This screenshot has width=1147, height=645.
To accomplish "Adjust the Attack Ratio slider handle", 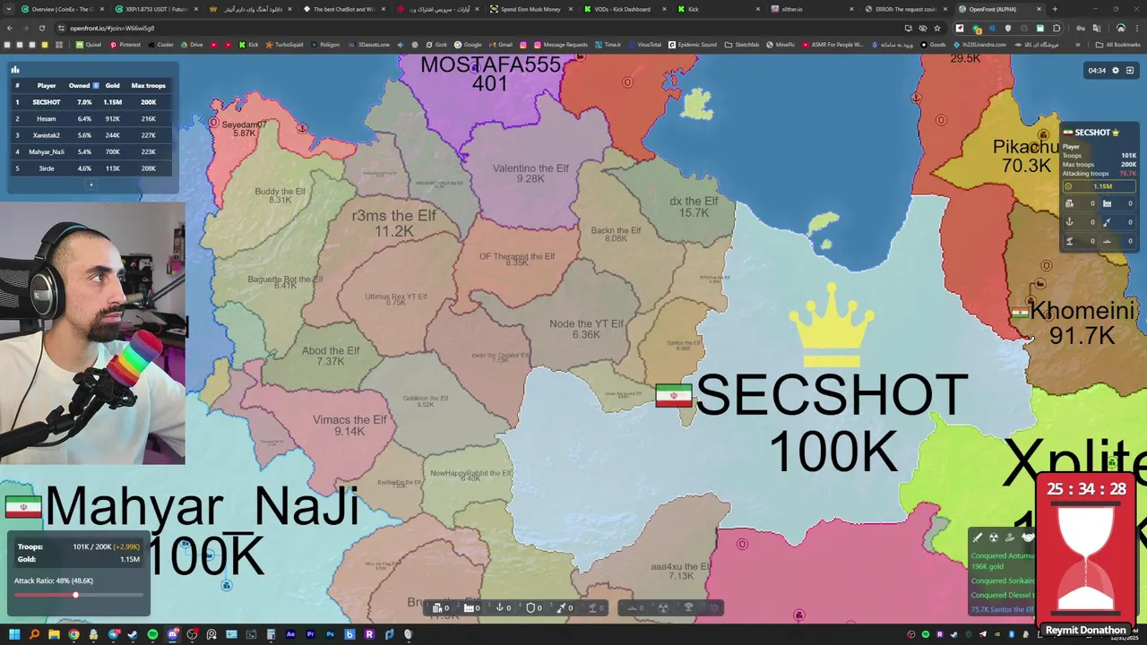I will pos(75,595).
